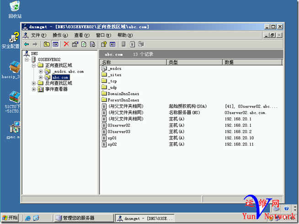Sort by the Type column header
Image resolution: width=299 pixels, height=224 pixels.
[x=194, y=62]
